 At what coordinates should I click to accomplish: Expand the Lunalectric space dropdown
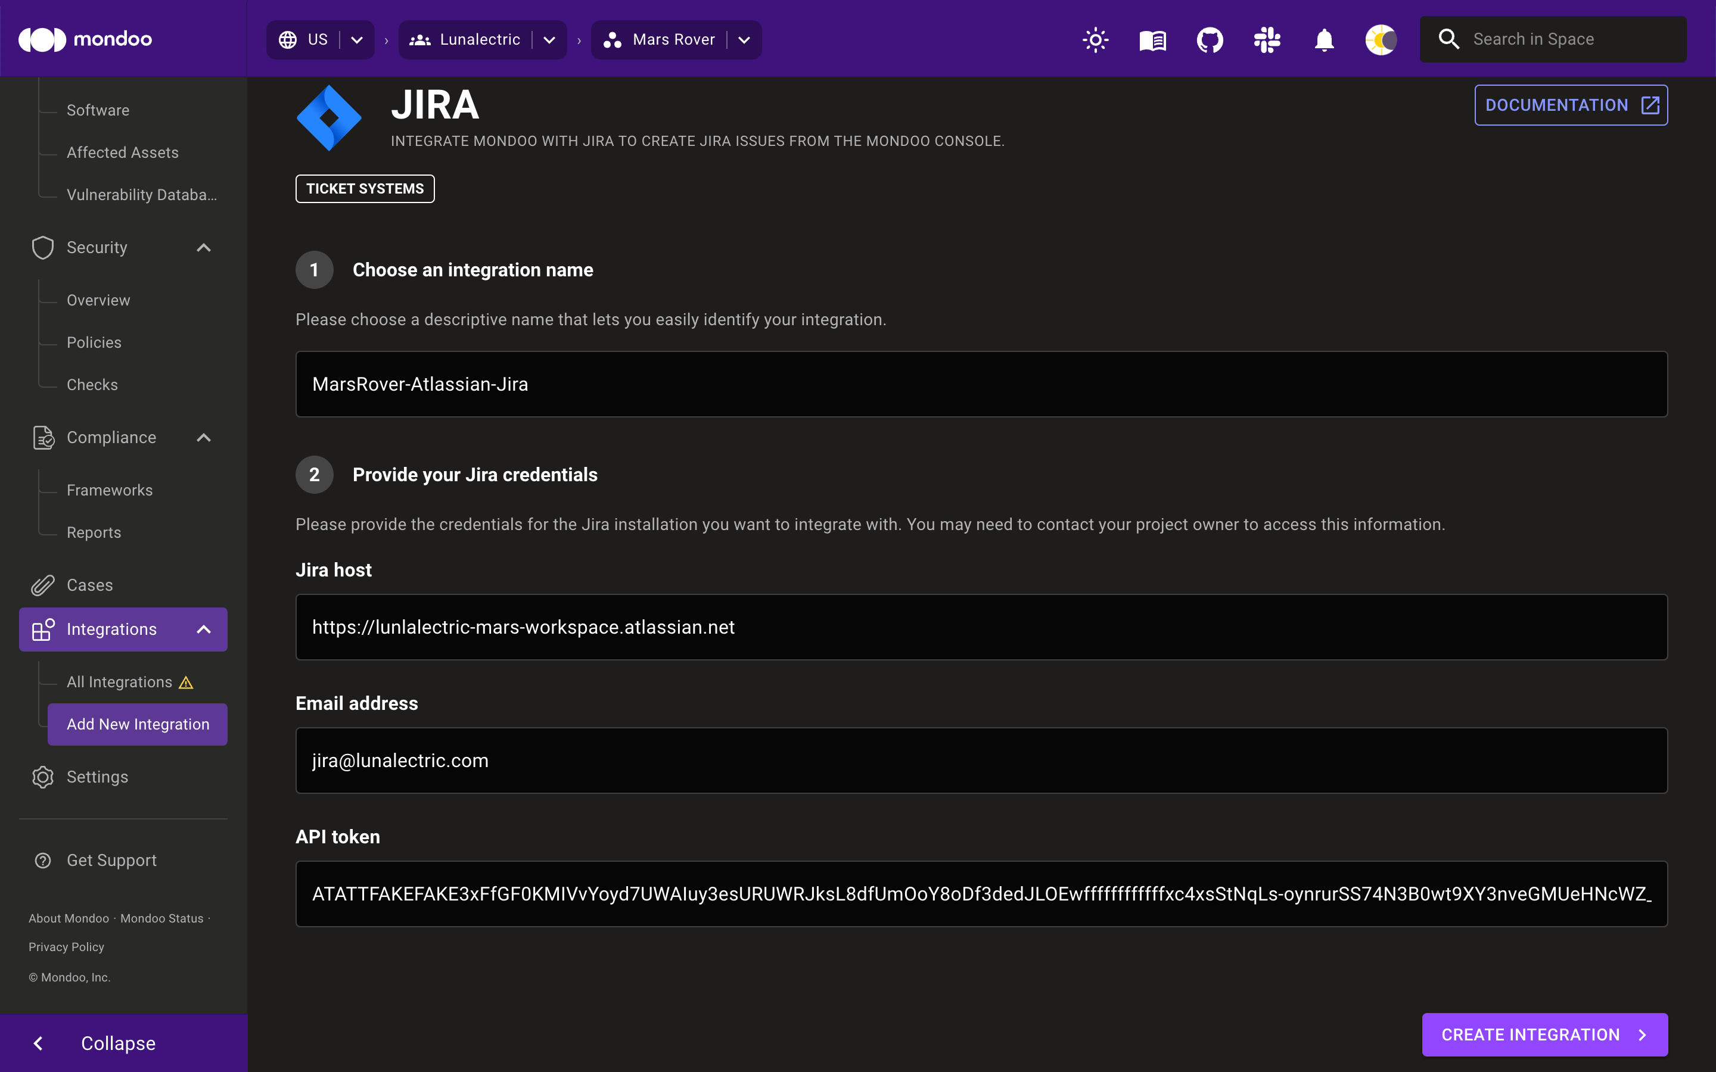click(x=550, y=38)
